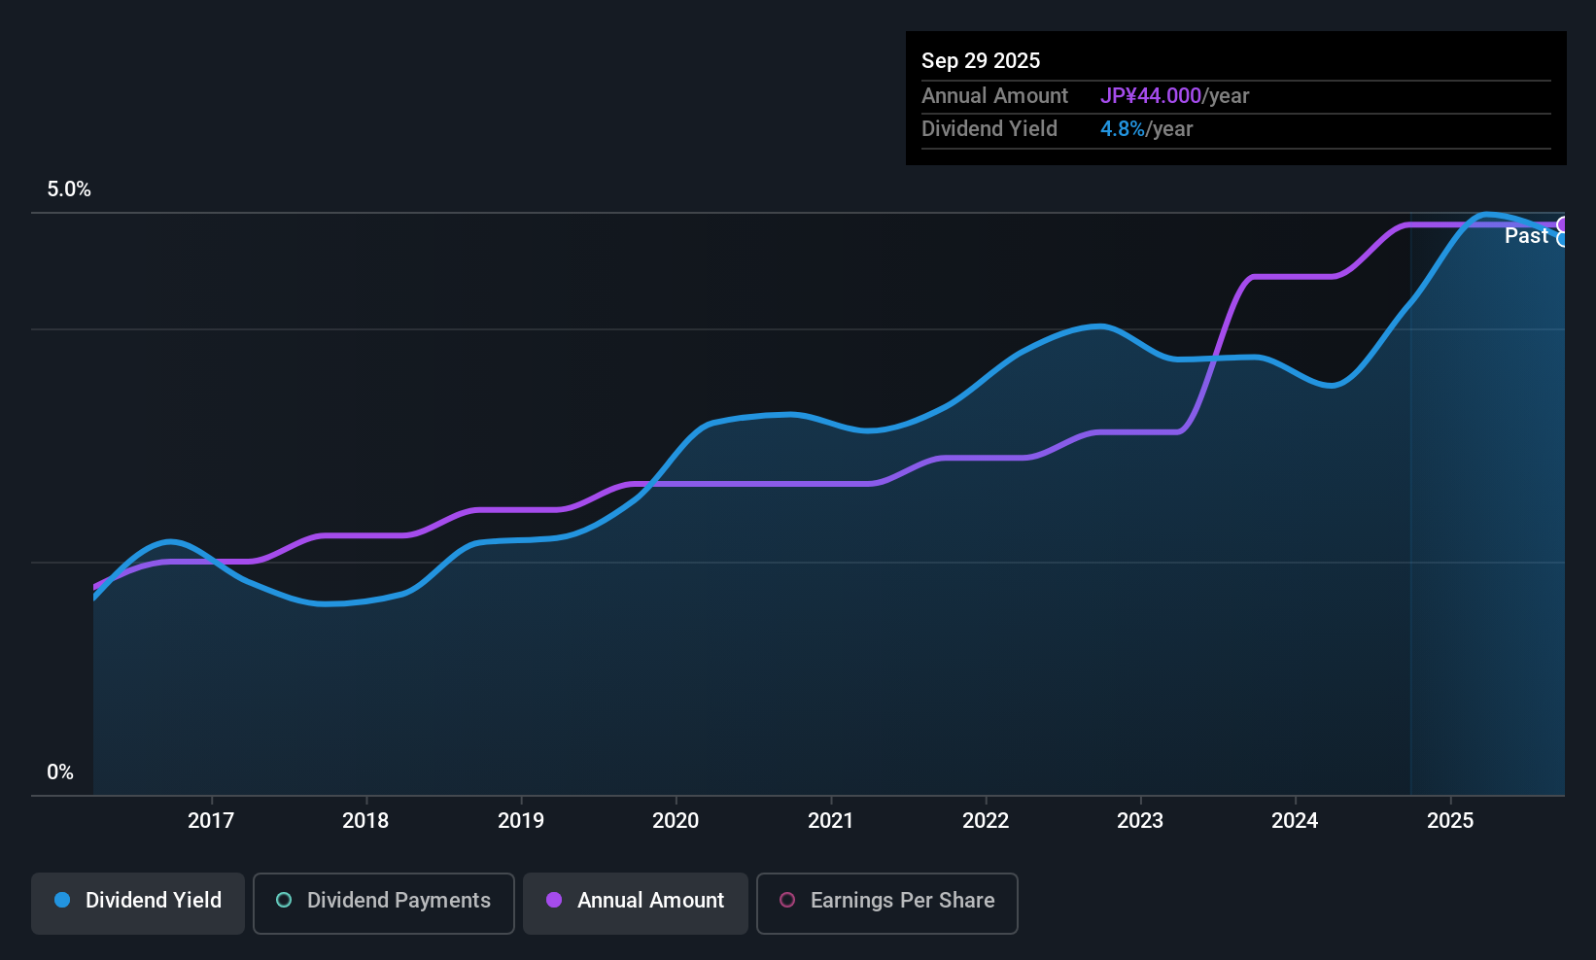Screen dimensions: 1596x960
Task: Click the 4.8%/year yield value in tooltip
Action: [x=1146, y=129]
